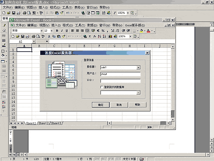The image size is (214, 161).
Task: Open the Word 格式(O) menu
Action: coord(55,7)
